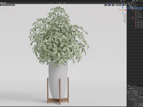Click the pan view hand button
The width and height of the screenshot is (143, 107).
point(125,17)
